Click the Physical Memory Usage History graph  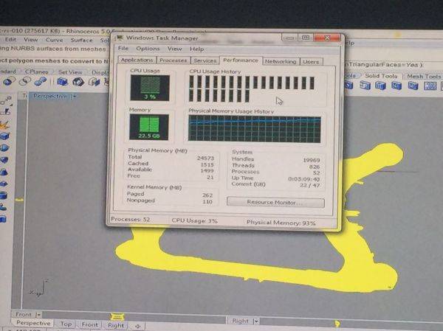(x=255, y=129)
